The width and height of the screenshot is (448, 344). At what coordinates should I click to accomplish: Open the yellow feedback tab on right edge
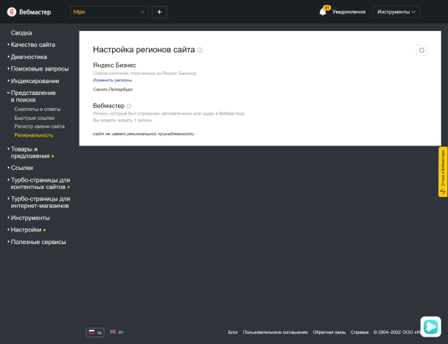[443, 172]
